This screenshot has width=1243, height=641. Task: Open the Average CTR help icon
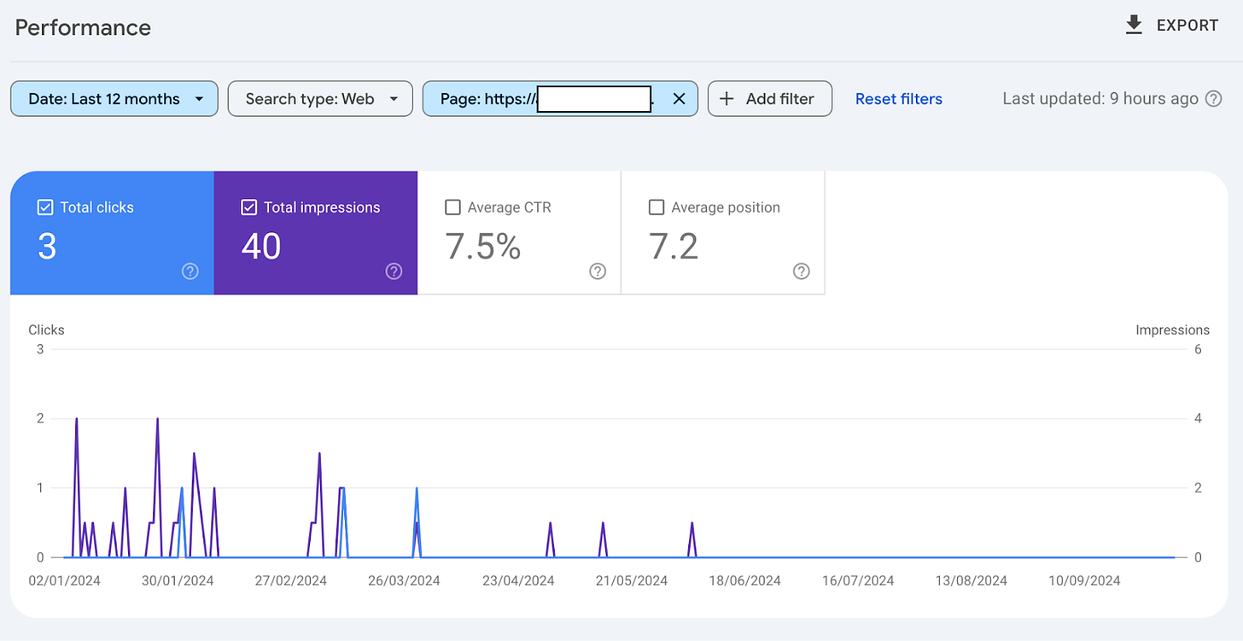(598, 271)
